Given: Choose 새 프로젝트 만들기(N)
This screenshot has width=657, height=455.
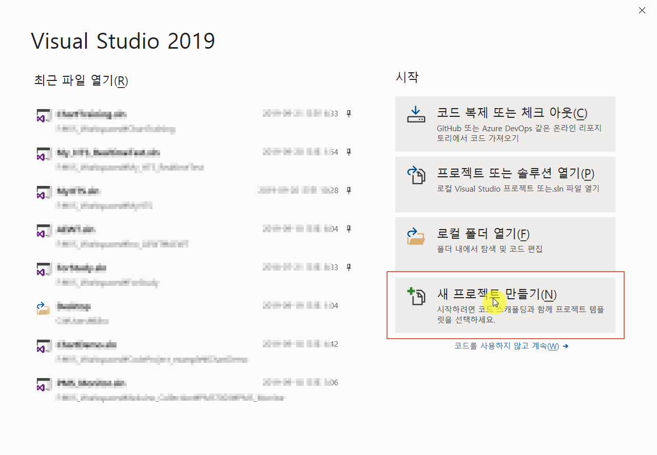Looking at the screenshot, I should tap(505, 305).
